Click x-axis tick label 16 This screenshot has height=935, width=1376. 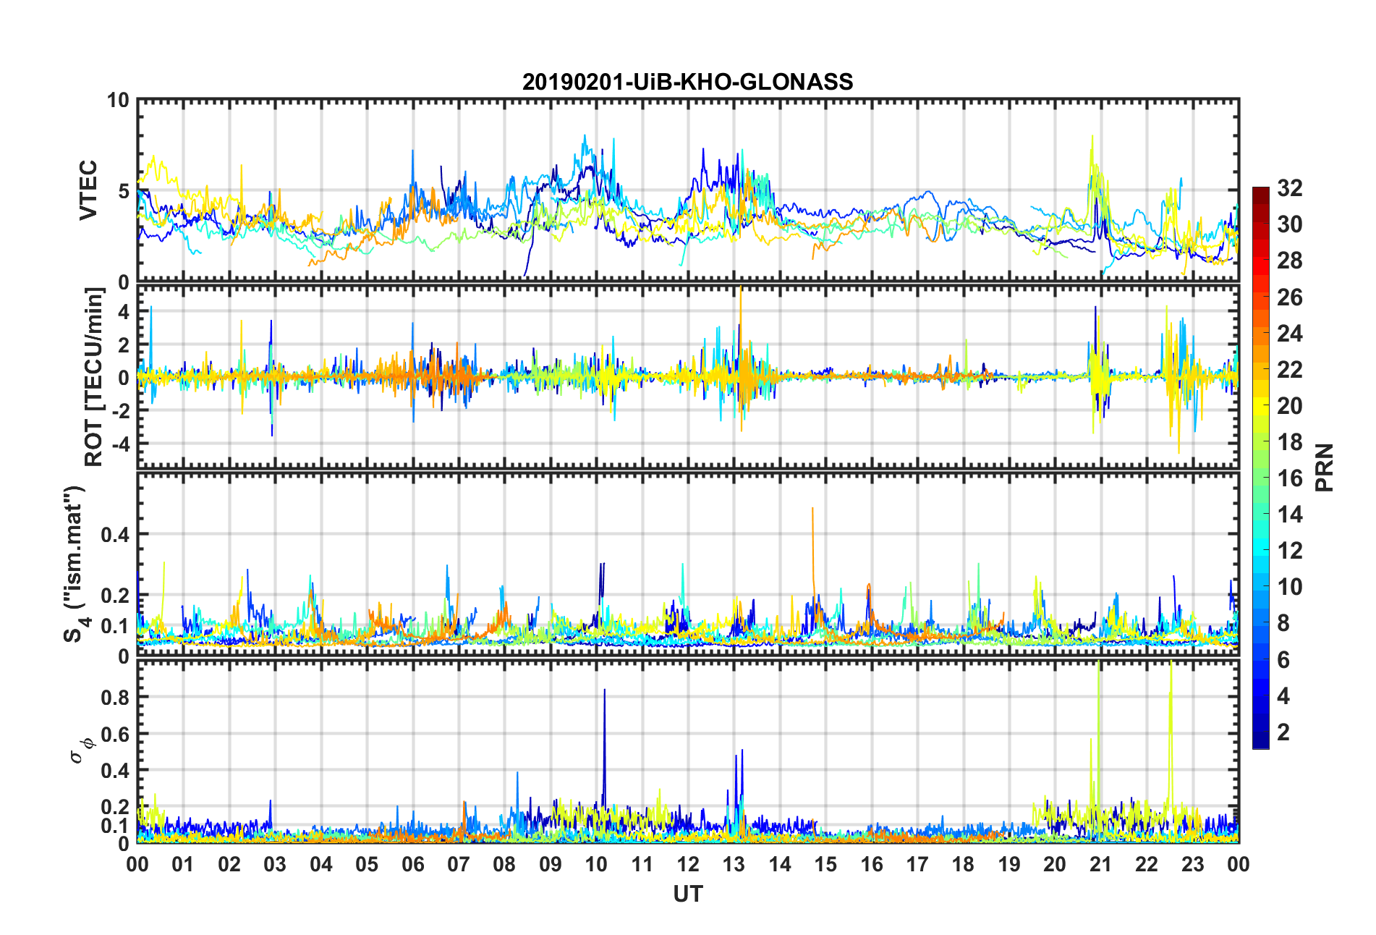tap(872, 864)
